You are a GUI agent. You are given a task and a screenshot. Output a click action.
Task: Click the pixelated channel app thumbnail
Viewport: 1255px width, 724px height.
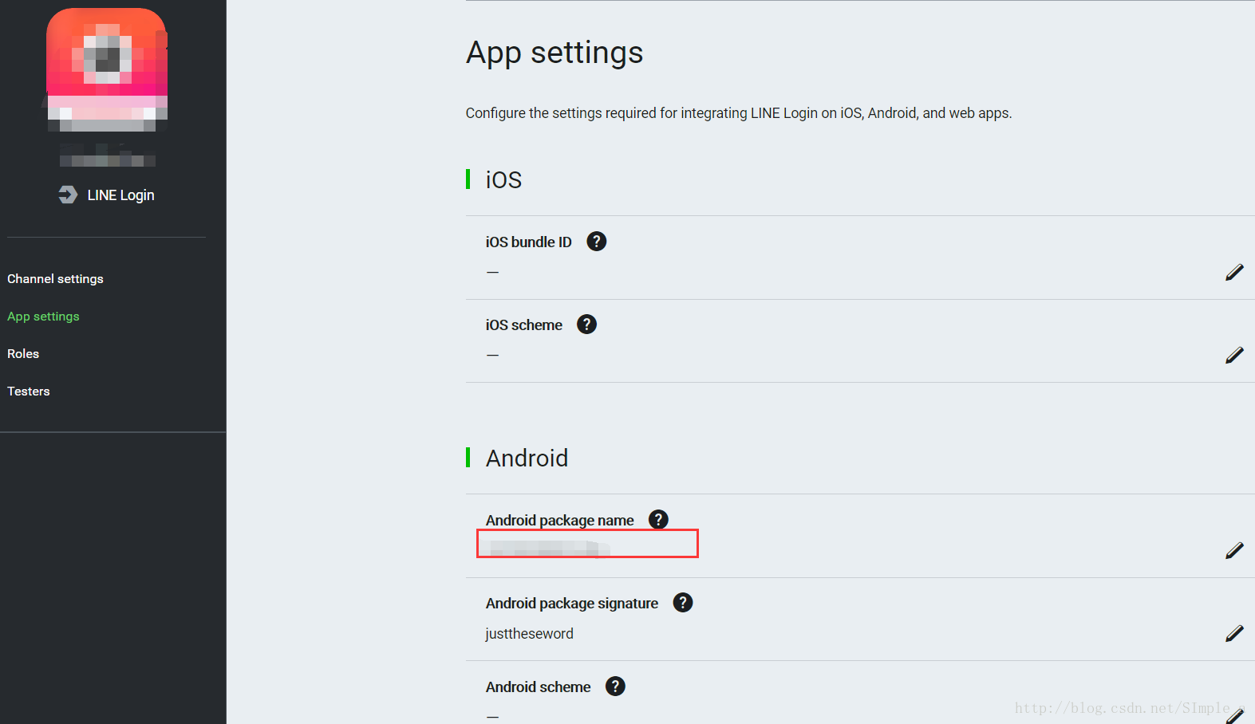107,70
